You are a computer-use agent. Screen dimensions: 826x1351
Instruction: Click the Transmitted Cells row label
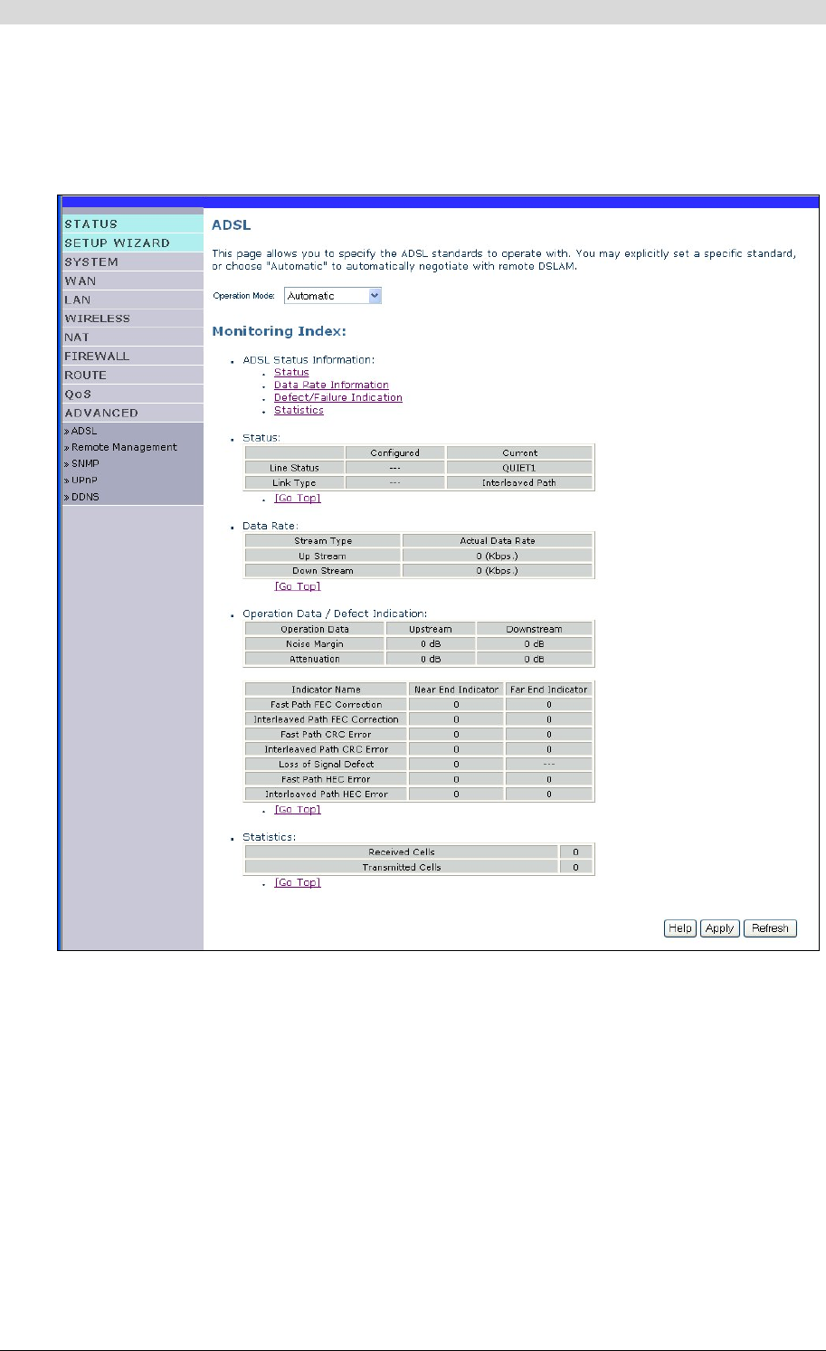(x=402, y=868)
